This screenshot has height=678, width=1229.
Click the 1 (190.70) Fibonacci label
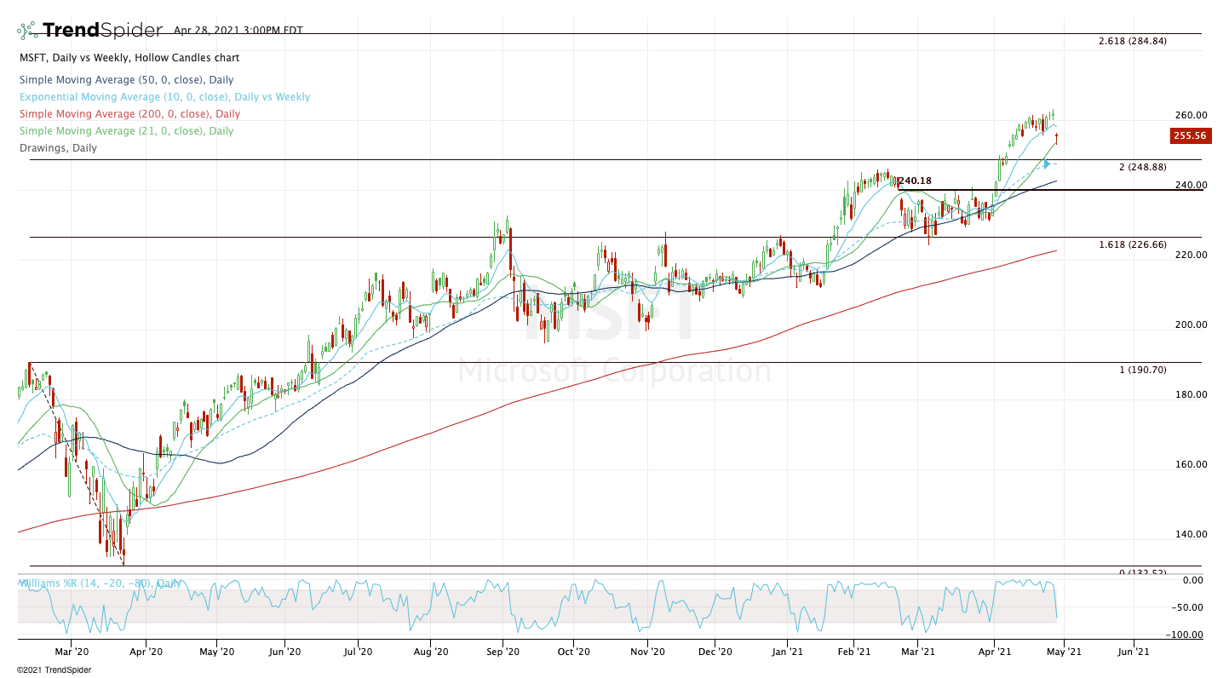coord(1143,370)
